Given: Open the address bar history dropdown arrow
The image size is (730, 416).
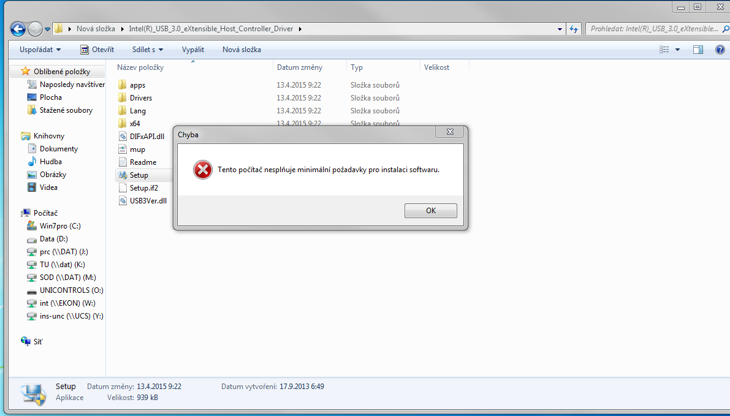Looking at the screenshot, I should click(560, 29).
